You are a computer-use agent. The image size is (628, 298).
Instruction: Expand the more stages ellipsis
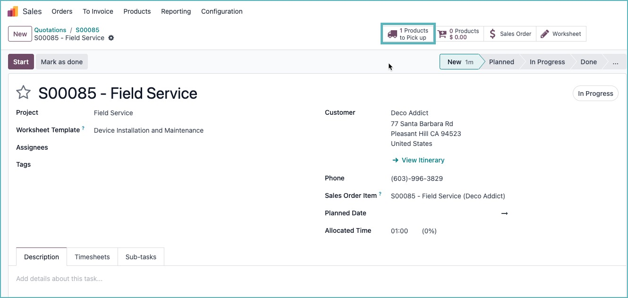(615, 62)
